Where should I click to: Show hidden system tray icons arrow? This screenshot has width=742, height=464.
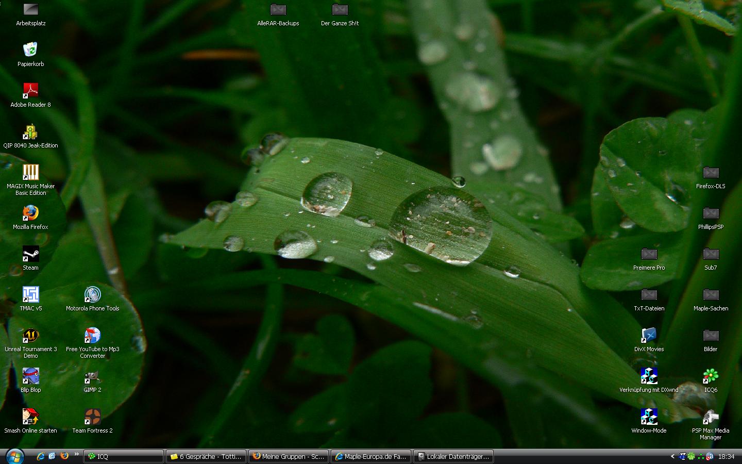tap(672, 456)
